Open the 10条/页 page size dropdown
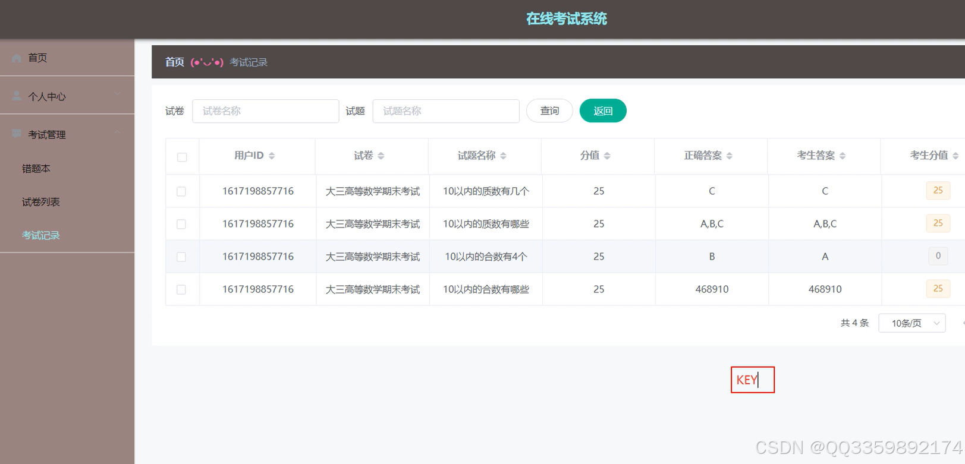 912,323
